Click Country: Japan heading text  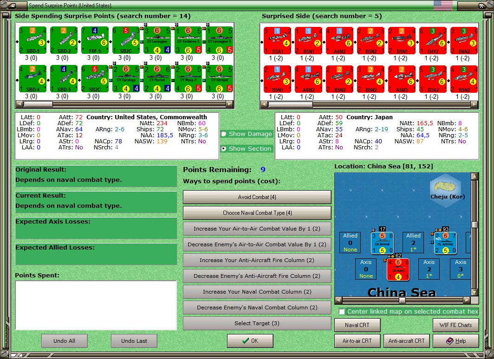tap(370, 117)
